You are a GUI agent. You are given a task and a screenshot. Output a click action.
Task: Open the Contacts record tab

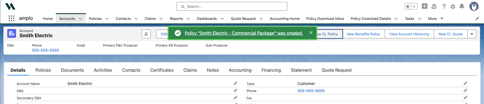131,70
